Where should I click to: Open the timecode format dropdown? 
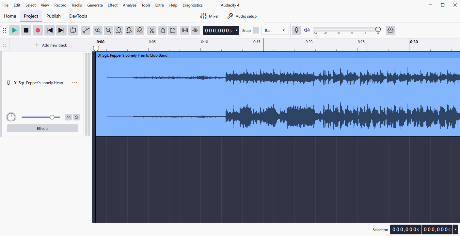click(x=237, y=30)
